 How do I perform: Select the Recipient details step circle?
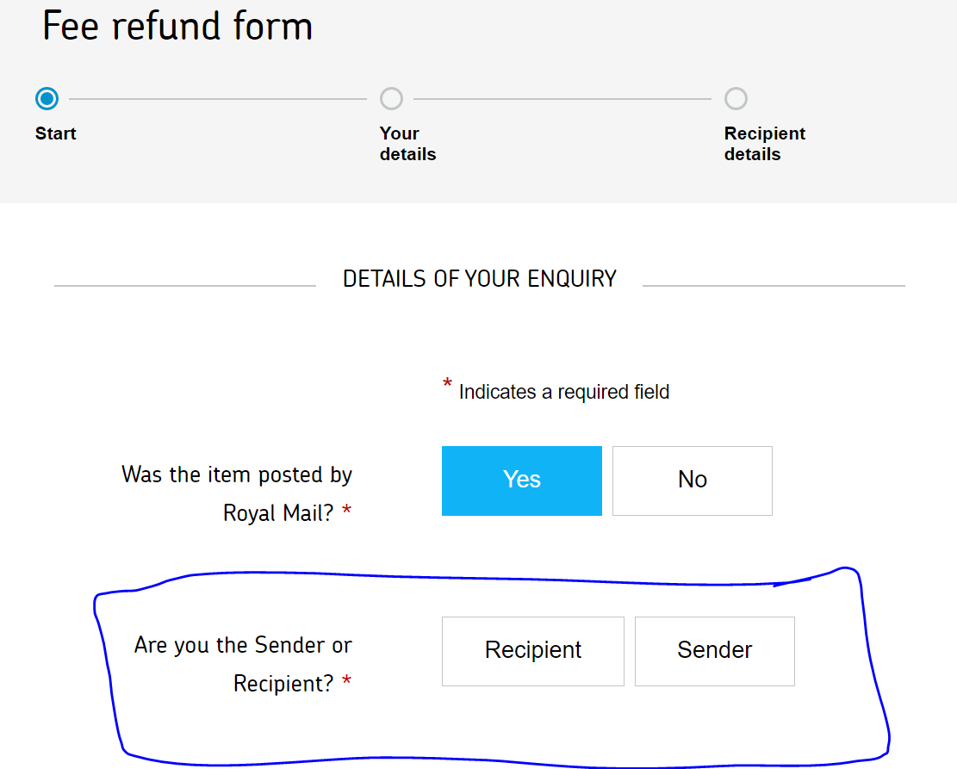click(x=736, y=99)
